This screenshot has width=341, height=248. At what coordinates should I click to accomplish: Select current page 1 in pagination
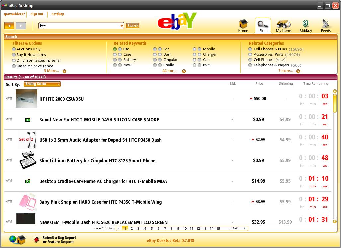coord(125,229)
